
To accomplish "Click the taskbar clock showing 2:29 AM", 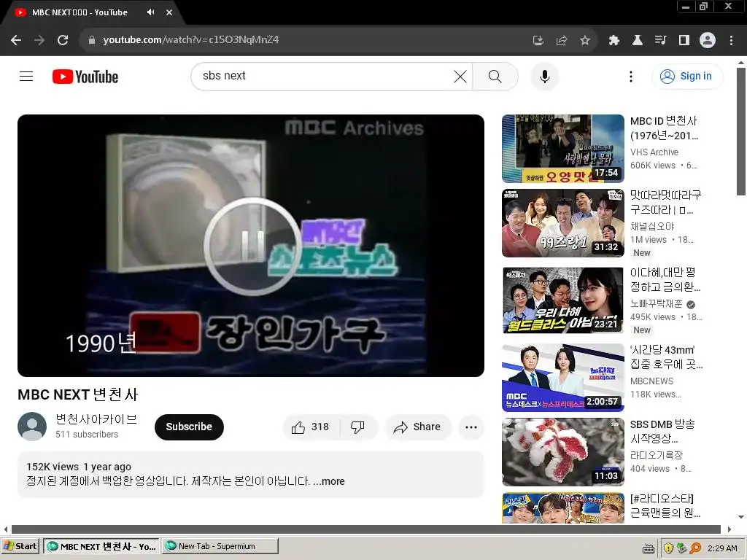I will 722,548.
